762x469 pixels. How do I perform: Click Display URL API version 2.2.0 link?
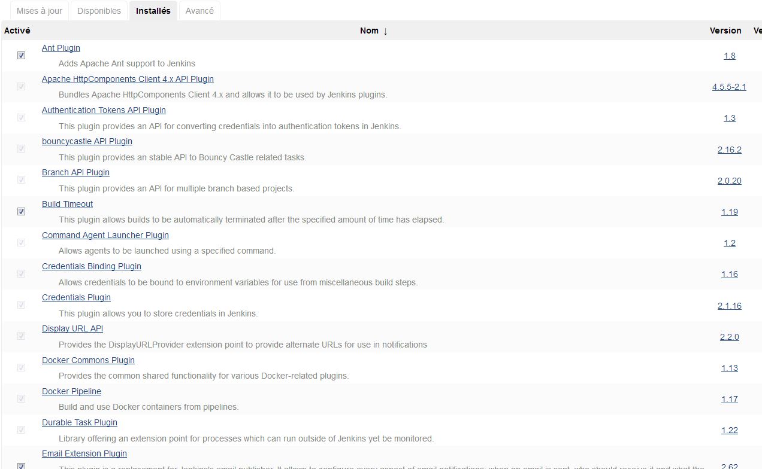coord(729,337)
